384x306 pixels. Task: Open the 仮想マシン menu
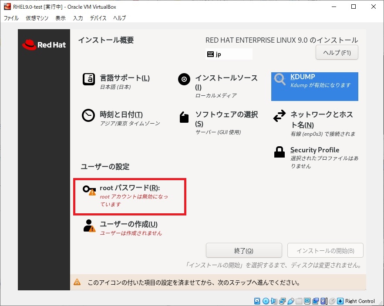coord(37,18)
